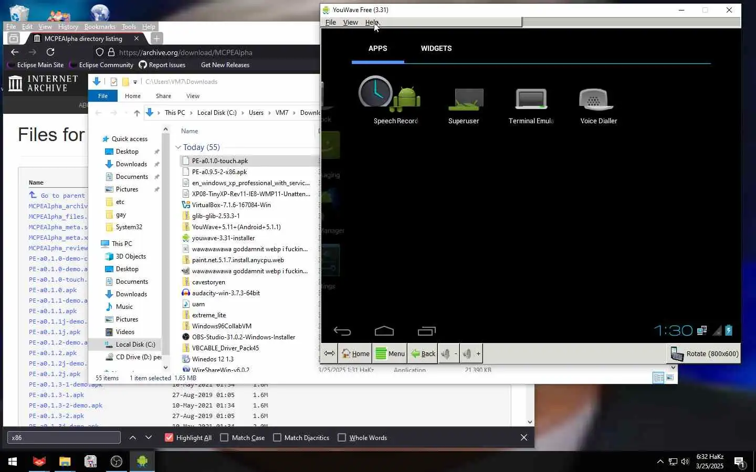Open the YouWave View menu
The height and width of the screenshot is (472, 756).
click(350, 23)
